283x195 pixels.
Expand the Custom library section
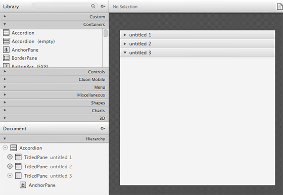(5, 16)
